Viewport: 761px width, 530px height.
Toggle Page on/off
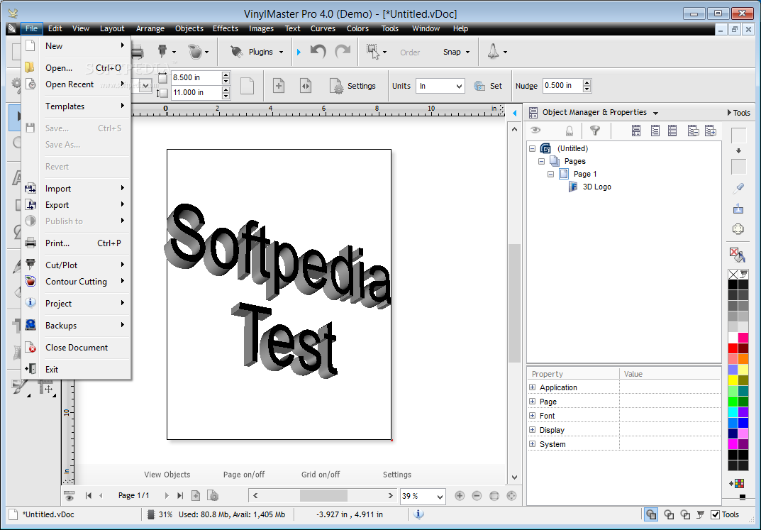click(x=244, y=475)
